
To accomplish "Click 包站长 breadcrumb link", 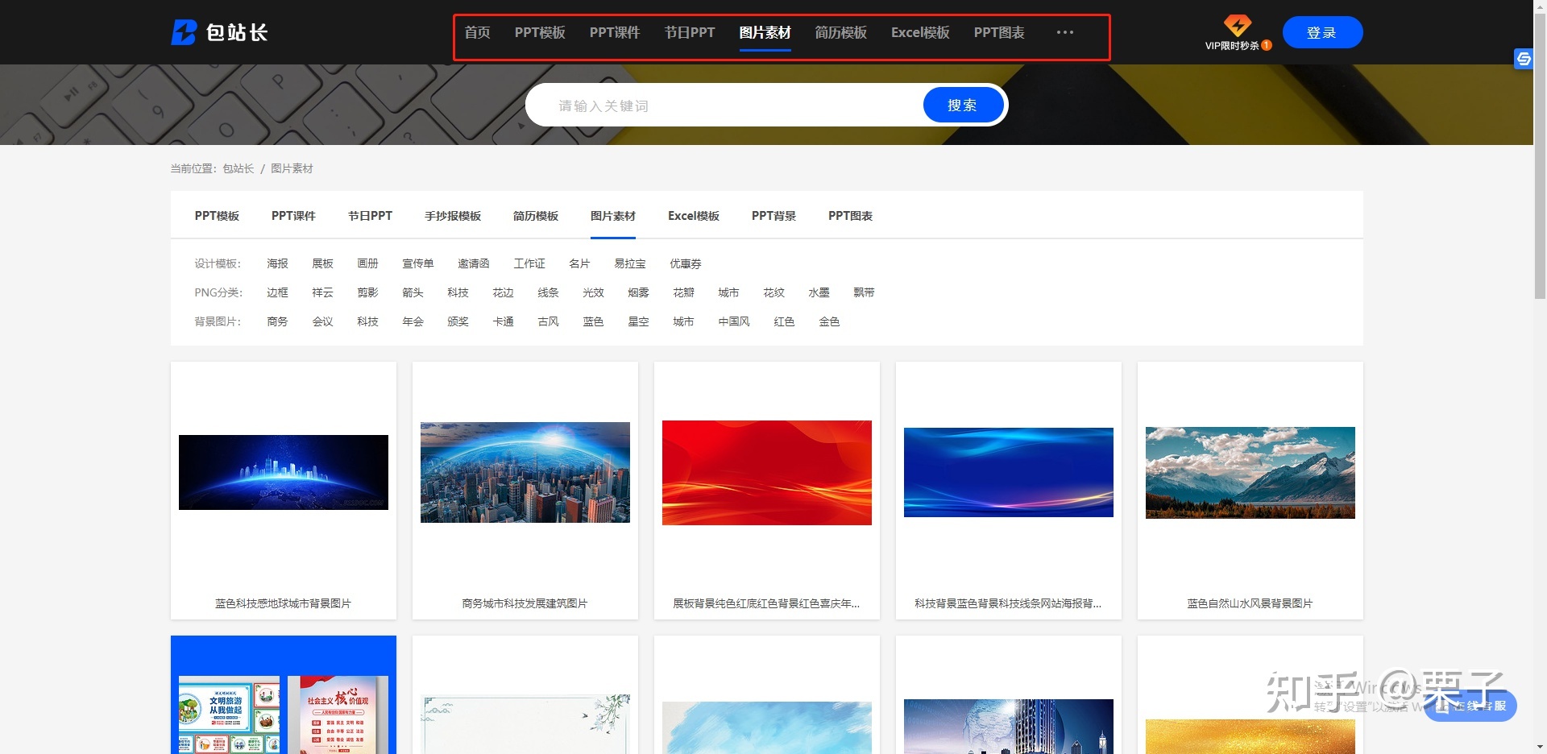I will [238, 168].
